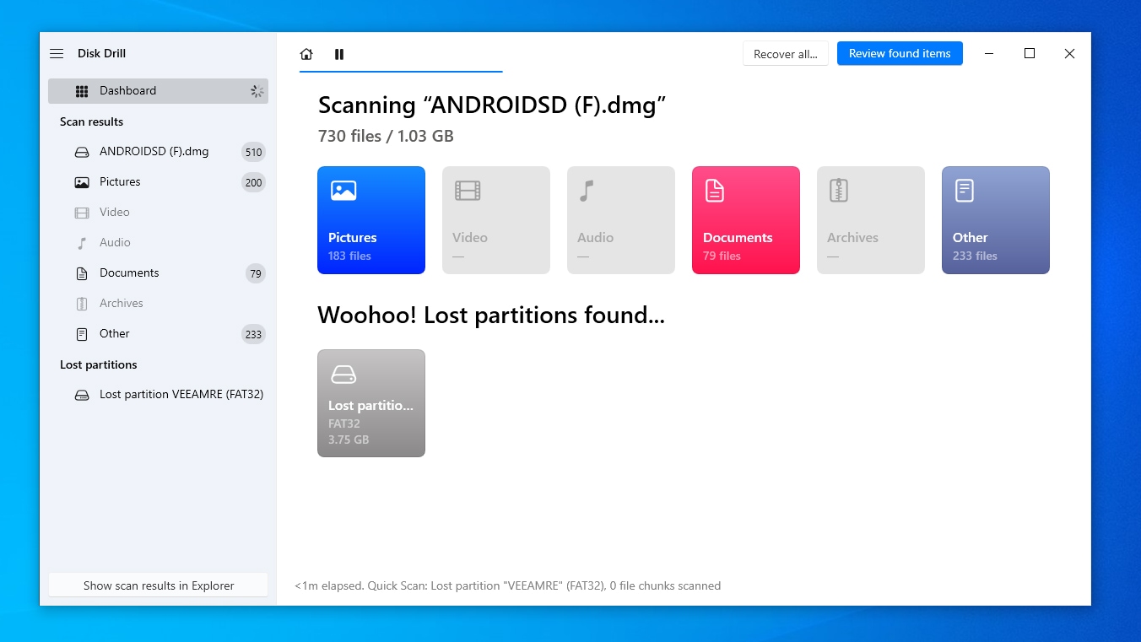The height and width of the screenshot is (642, 1141).
Task: Open Video in sidebar
Action: [x=158, y=213]
